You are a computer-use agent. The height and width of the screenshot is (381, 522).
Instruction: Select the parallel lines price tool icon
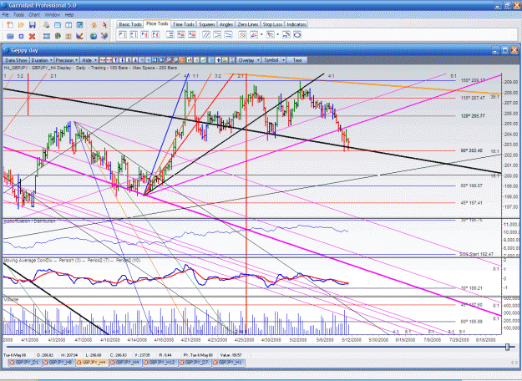pyautogui.click(x=206, y=34)
